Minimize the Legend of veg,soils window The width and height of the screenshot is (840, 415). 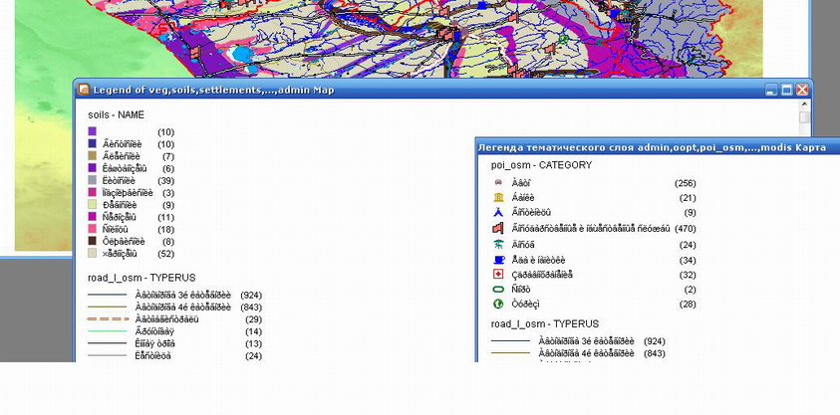coord(771,90)
